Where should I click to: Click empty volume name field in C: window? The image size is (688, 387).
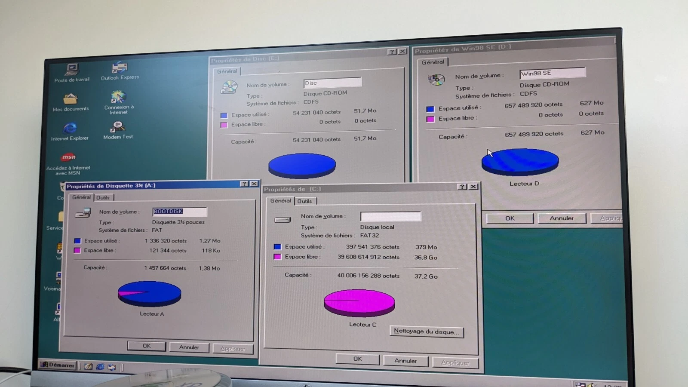point(390,216)
